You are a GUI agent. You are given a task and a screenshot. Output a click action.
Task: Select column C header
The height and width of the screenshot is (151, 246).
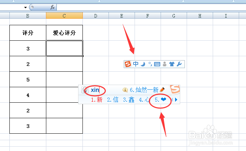[64, 16]
